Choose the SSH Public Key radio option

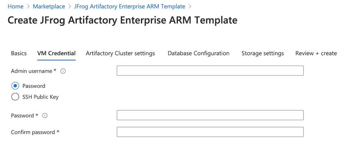tap(15, 97)
